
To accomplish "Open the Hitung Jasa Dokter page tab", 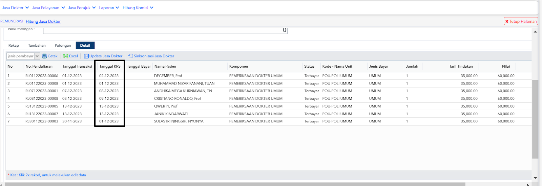I will (x=43, y=21).
